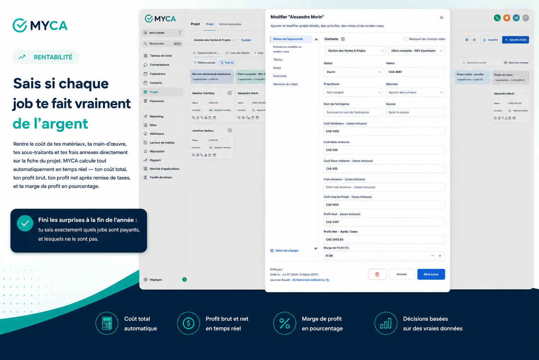Switch to the table grid view icon
The image size is (539, 360).
point(474,40)
